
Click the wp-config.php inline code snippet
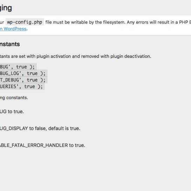25,22
